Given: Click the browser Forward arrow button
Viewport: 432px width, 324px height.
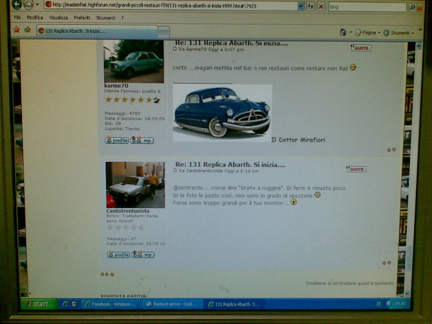Looking at the screenshot, I should 28,5.
